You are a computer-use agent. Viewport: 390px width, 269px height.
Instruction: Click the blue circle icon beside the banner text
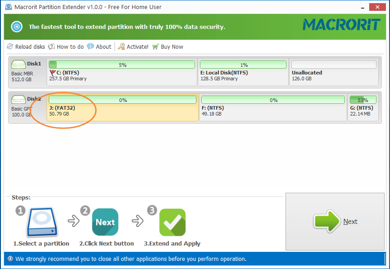16,27
